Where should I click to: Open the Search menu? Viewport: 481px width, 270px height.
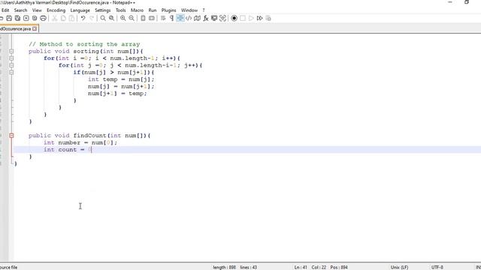(x=20, y=10)
